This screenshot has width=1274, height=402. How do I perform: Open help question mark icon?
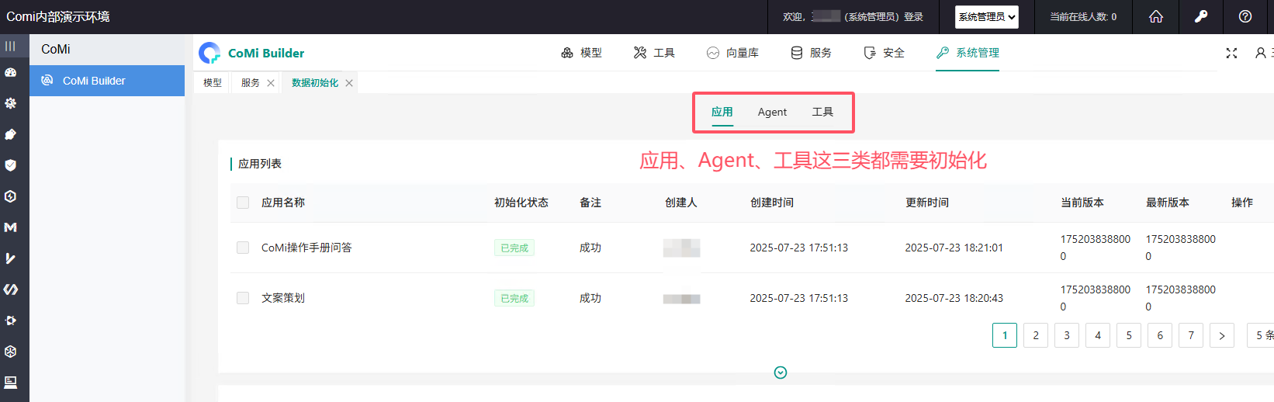pos(1245,16)
